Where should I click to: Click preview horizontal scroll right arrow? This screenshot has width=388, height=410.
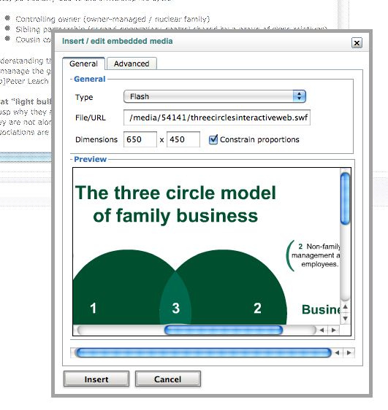pyautogui.click(x=333, y=330)
